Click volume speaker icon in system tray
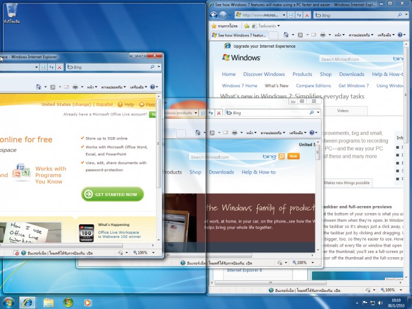The width and height of the screenshot is (412, 309). [380, 303]
